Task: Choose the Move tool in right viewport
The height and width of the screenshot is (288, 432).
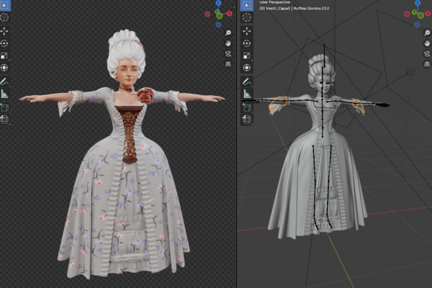Action: 247,31
